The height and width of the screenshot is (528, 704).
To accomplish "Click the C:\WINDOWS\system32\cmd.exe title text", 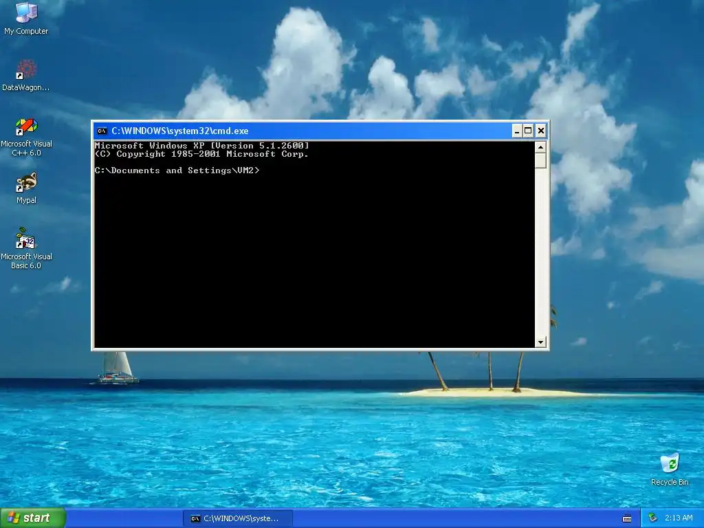I will (179, 131).
